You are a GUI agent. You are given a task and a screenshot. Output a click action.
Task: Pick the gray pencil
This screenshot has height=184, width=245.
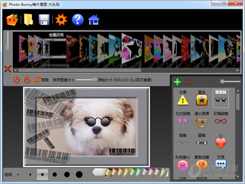[157, 173]
